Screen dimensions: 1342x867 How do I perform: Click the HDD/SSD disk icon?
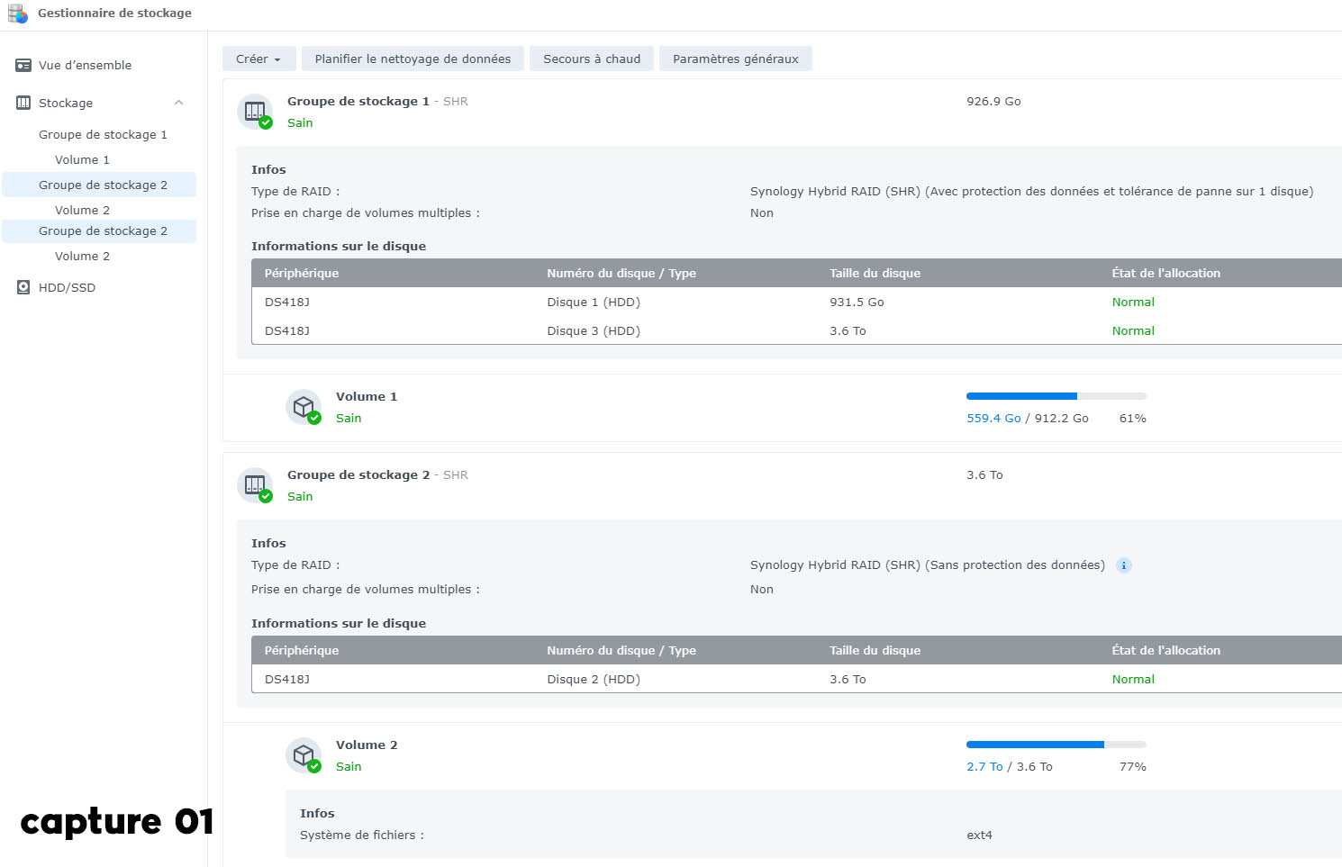23,288
